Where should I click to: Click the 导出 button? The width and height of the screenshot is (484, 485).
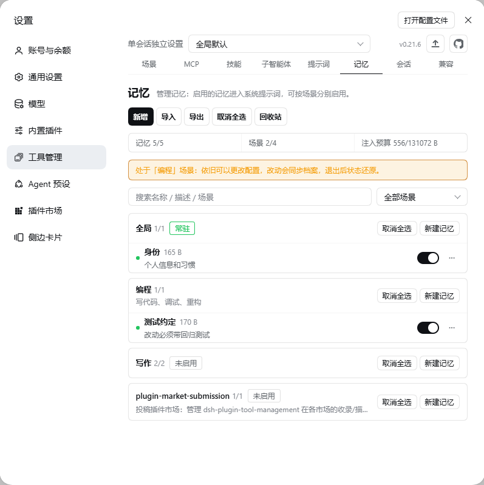(197, 117)
